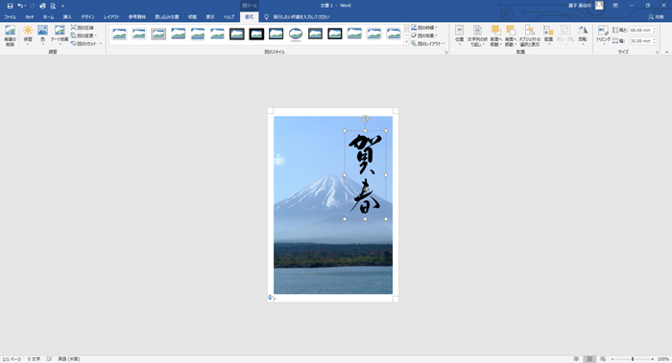
Task: Open the Artistic Effects (アート効果) menu
Action: pos(60,35)
